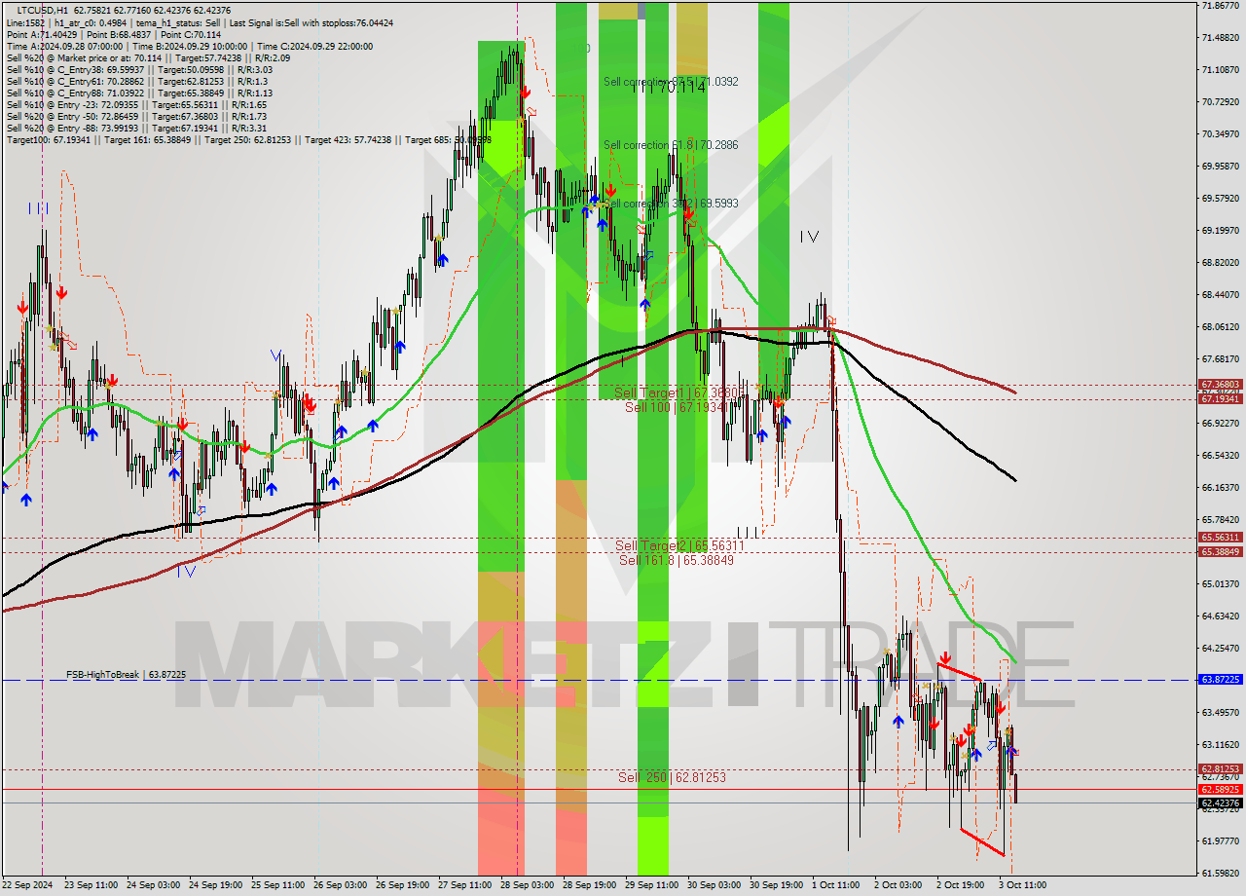Click the 61.59820 price axis value
Viewport: 1246px width, 896px height.
pyautogui.click(x=1220, y=874)
